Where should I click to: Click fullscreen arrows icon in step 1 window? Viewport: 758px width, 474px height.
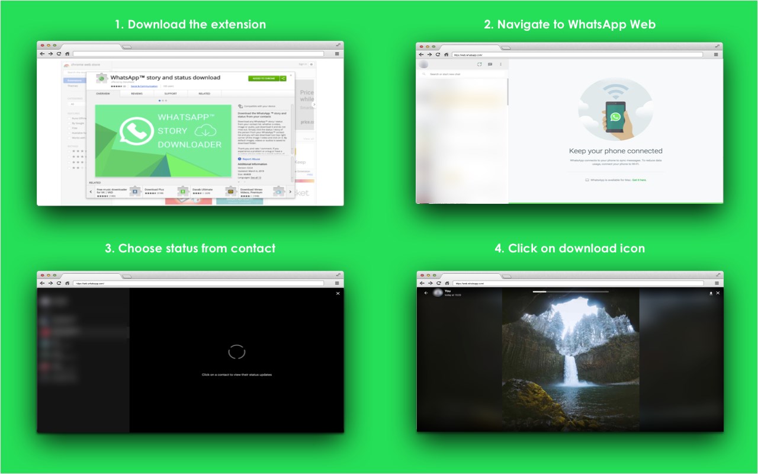pos(338,45)
